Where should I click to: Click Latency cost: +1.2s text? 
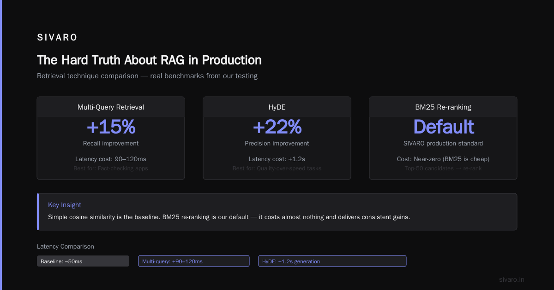pyautogui.click(x=277, y=159)
